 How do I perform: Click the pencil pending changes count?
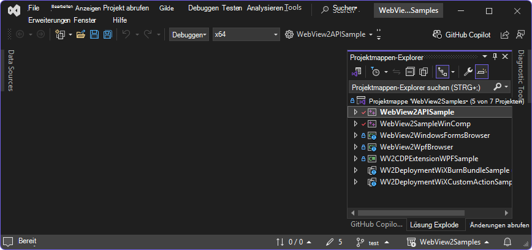pos(334,242)
